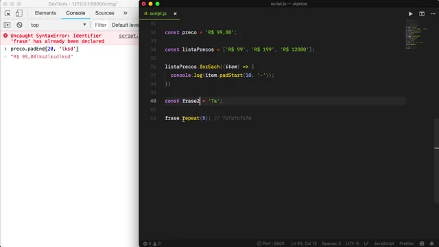
Task: Show more DevTools tabs chevron
Action: pos(125,13)
